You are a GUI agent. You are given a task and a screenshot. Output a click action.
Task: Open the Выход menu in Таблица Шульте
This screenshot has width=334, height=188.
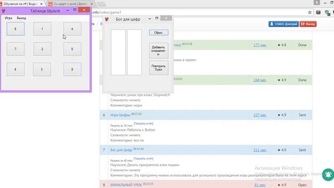click(21, 18)
